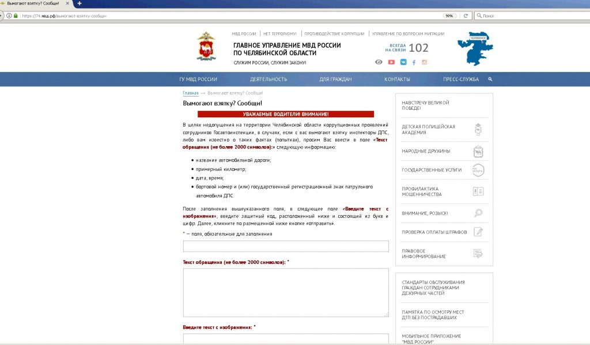Screen dimensions: 590x345
Task: Open the ДЕЯТЕЛЬНОСТЬ navigation menu
Action: pyautogui.click(x=268, y=79)
